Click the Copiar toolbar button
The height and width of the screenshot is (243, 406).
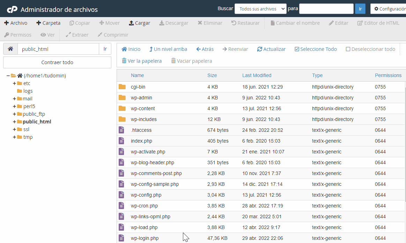click(x=80, y=23)
